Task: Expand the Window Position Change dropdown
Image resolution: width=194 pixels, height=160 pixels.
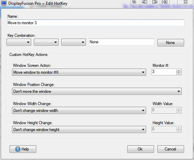Action: [x=97, y=91]
